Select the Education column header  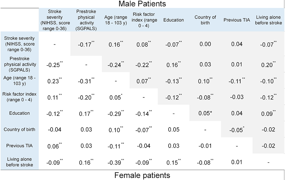click(x=174, y=20)
